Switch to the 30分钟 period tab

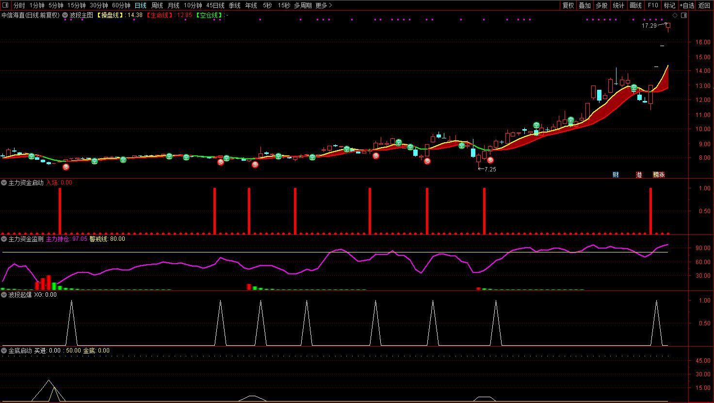coord(99,5)
